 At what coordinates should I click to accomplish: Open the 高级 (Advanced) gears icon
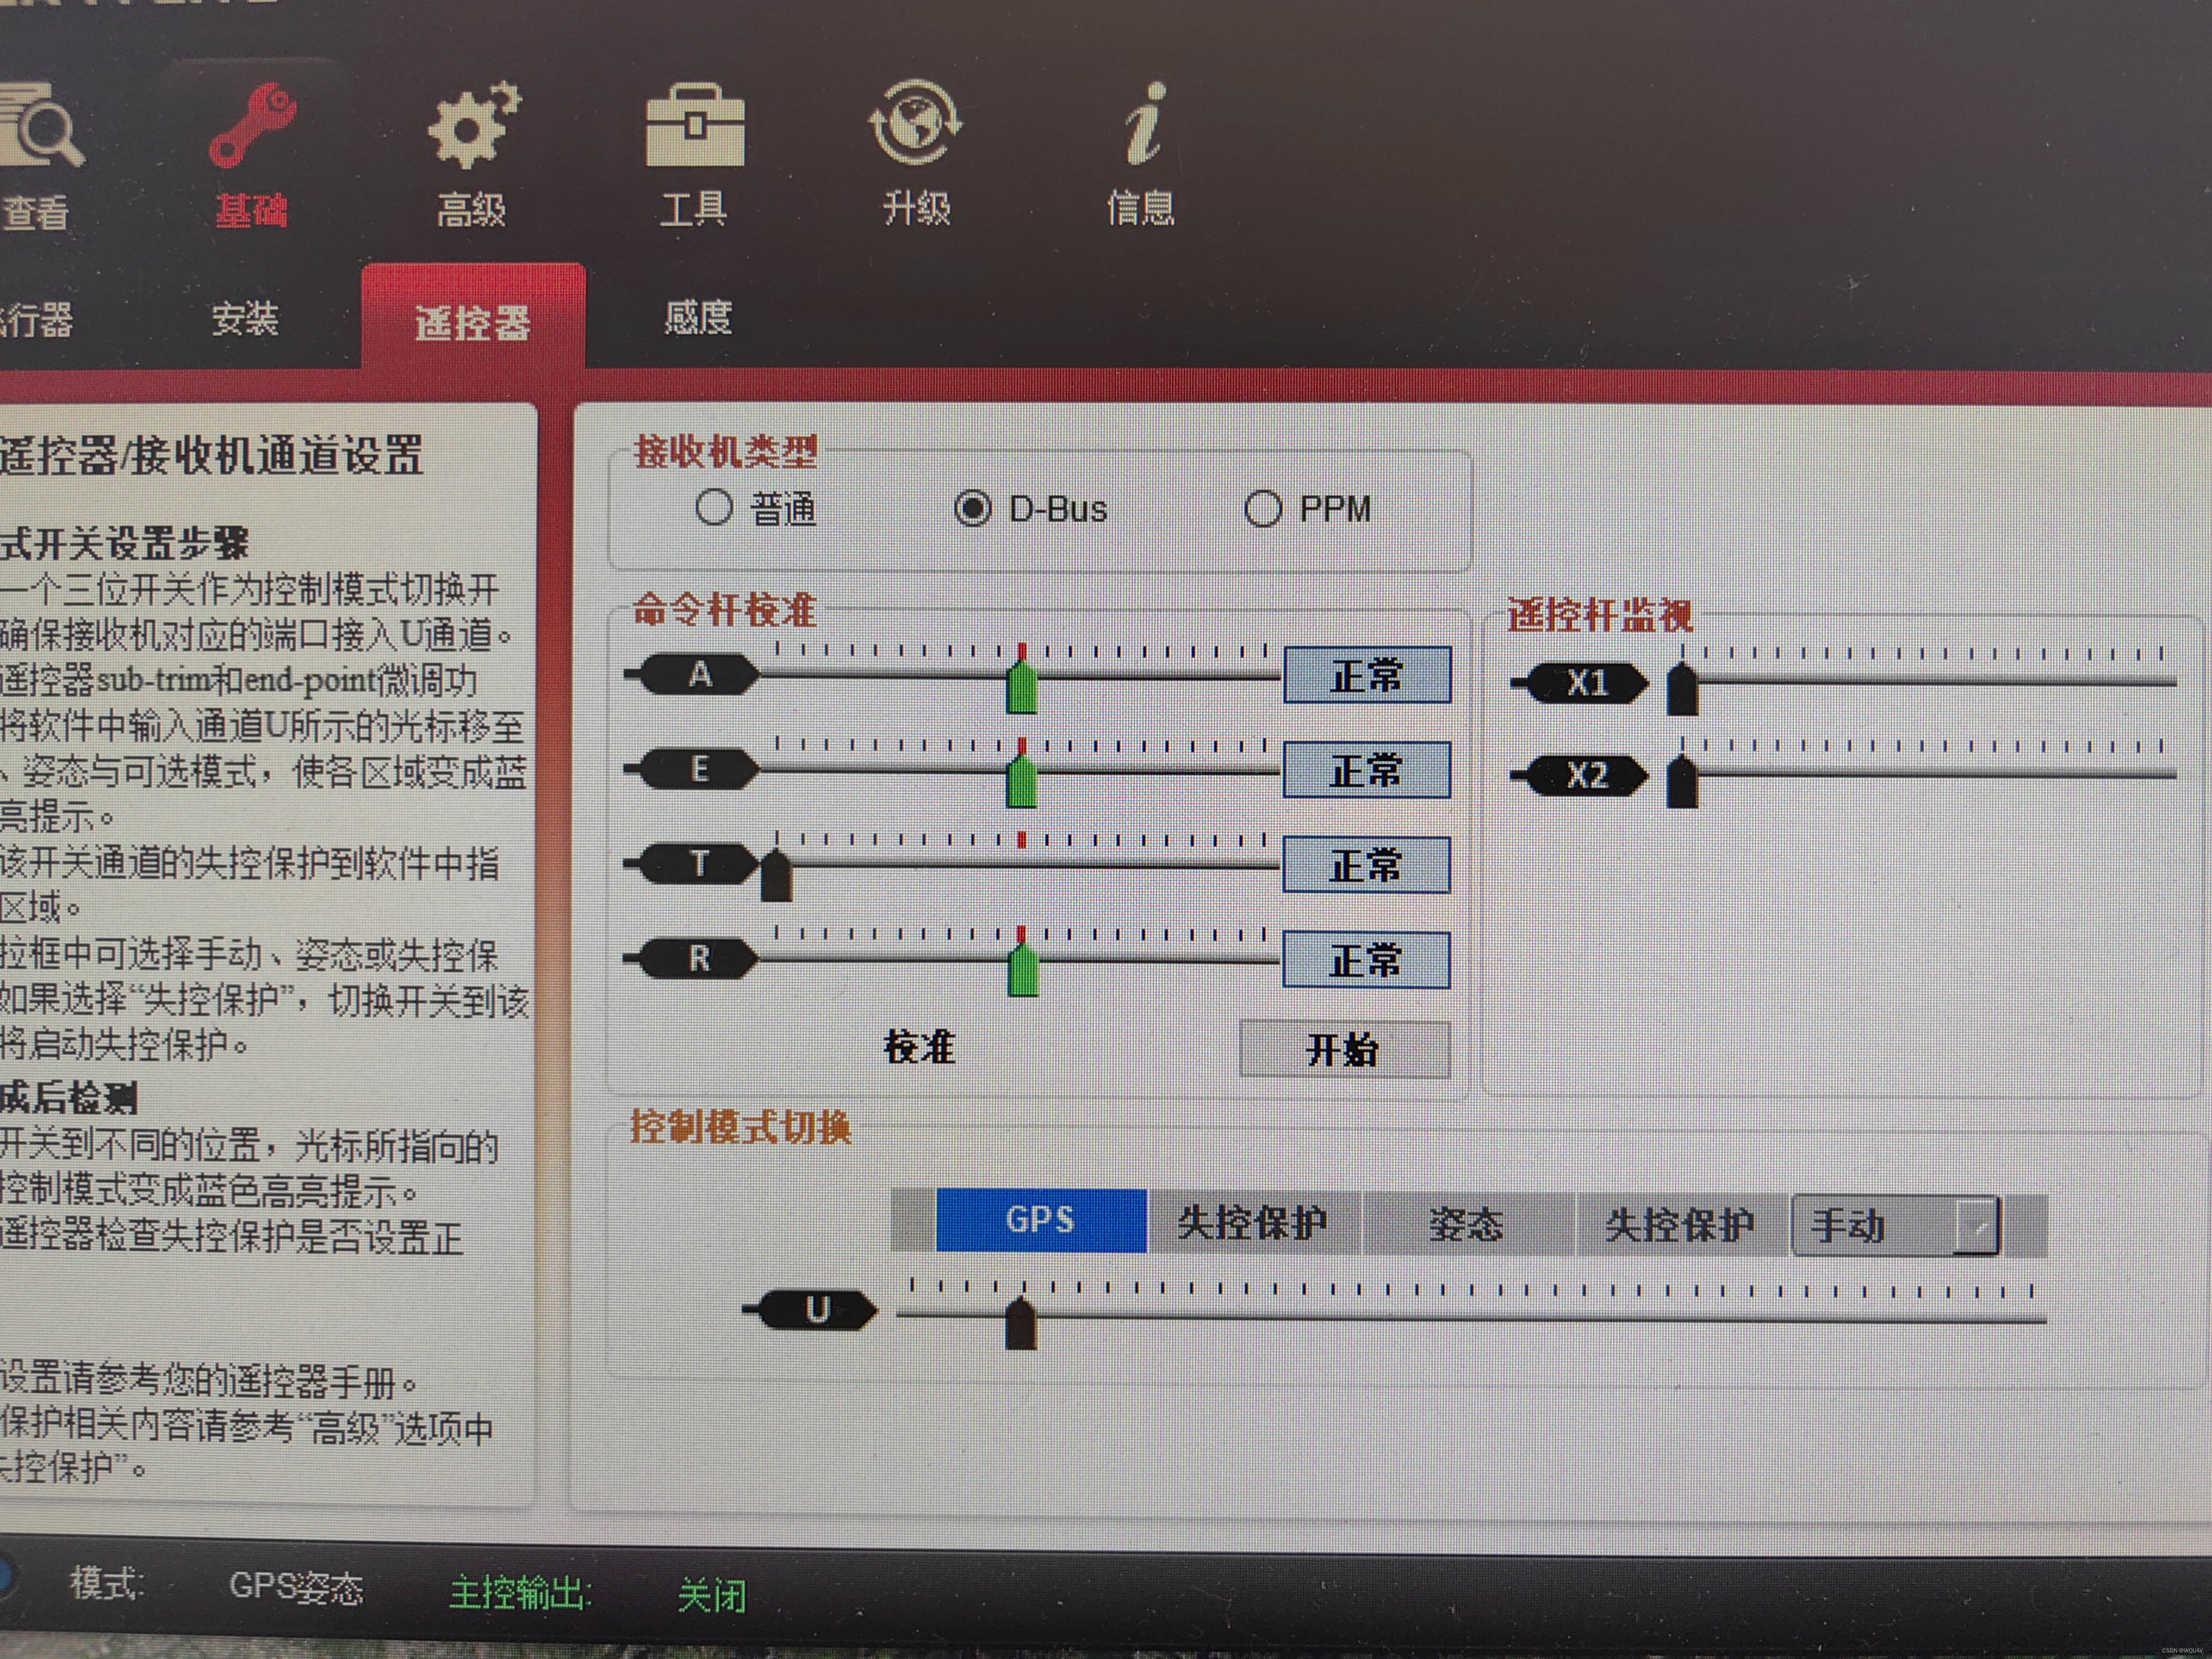coord(473,126)
